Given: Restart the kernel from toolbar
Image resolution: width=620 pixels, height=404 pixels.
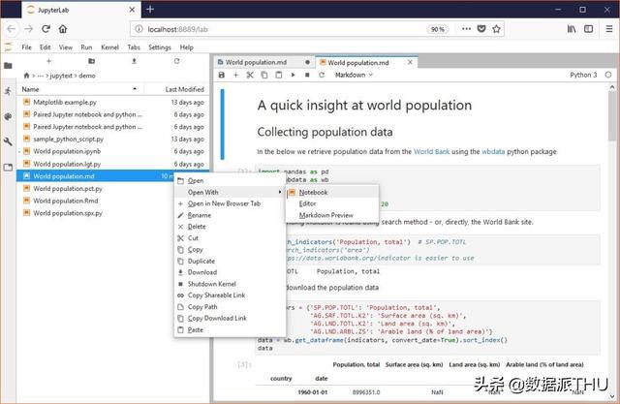Looking at the screenshot, I should pyautogui.click(x=322, y=75).
